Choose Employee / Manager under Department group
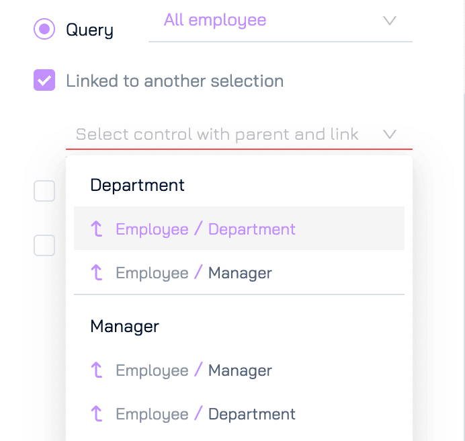This screenshot has height=441, width=465. click(x=239, y=272)
